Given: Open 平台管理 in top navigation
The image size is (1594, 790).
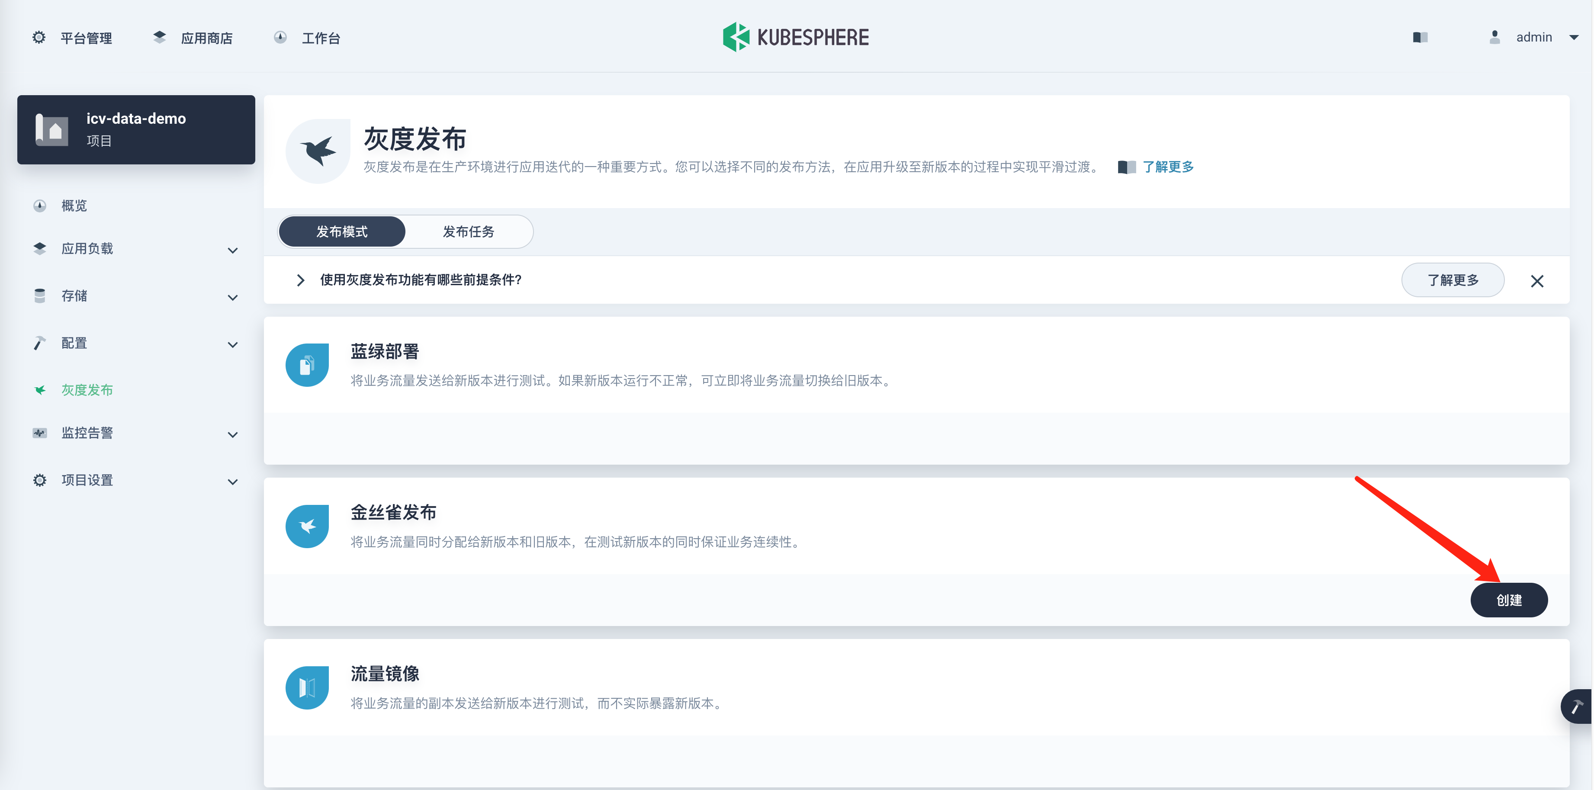Looking at the screenshot, I should (86, 39).
